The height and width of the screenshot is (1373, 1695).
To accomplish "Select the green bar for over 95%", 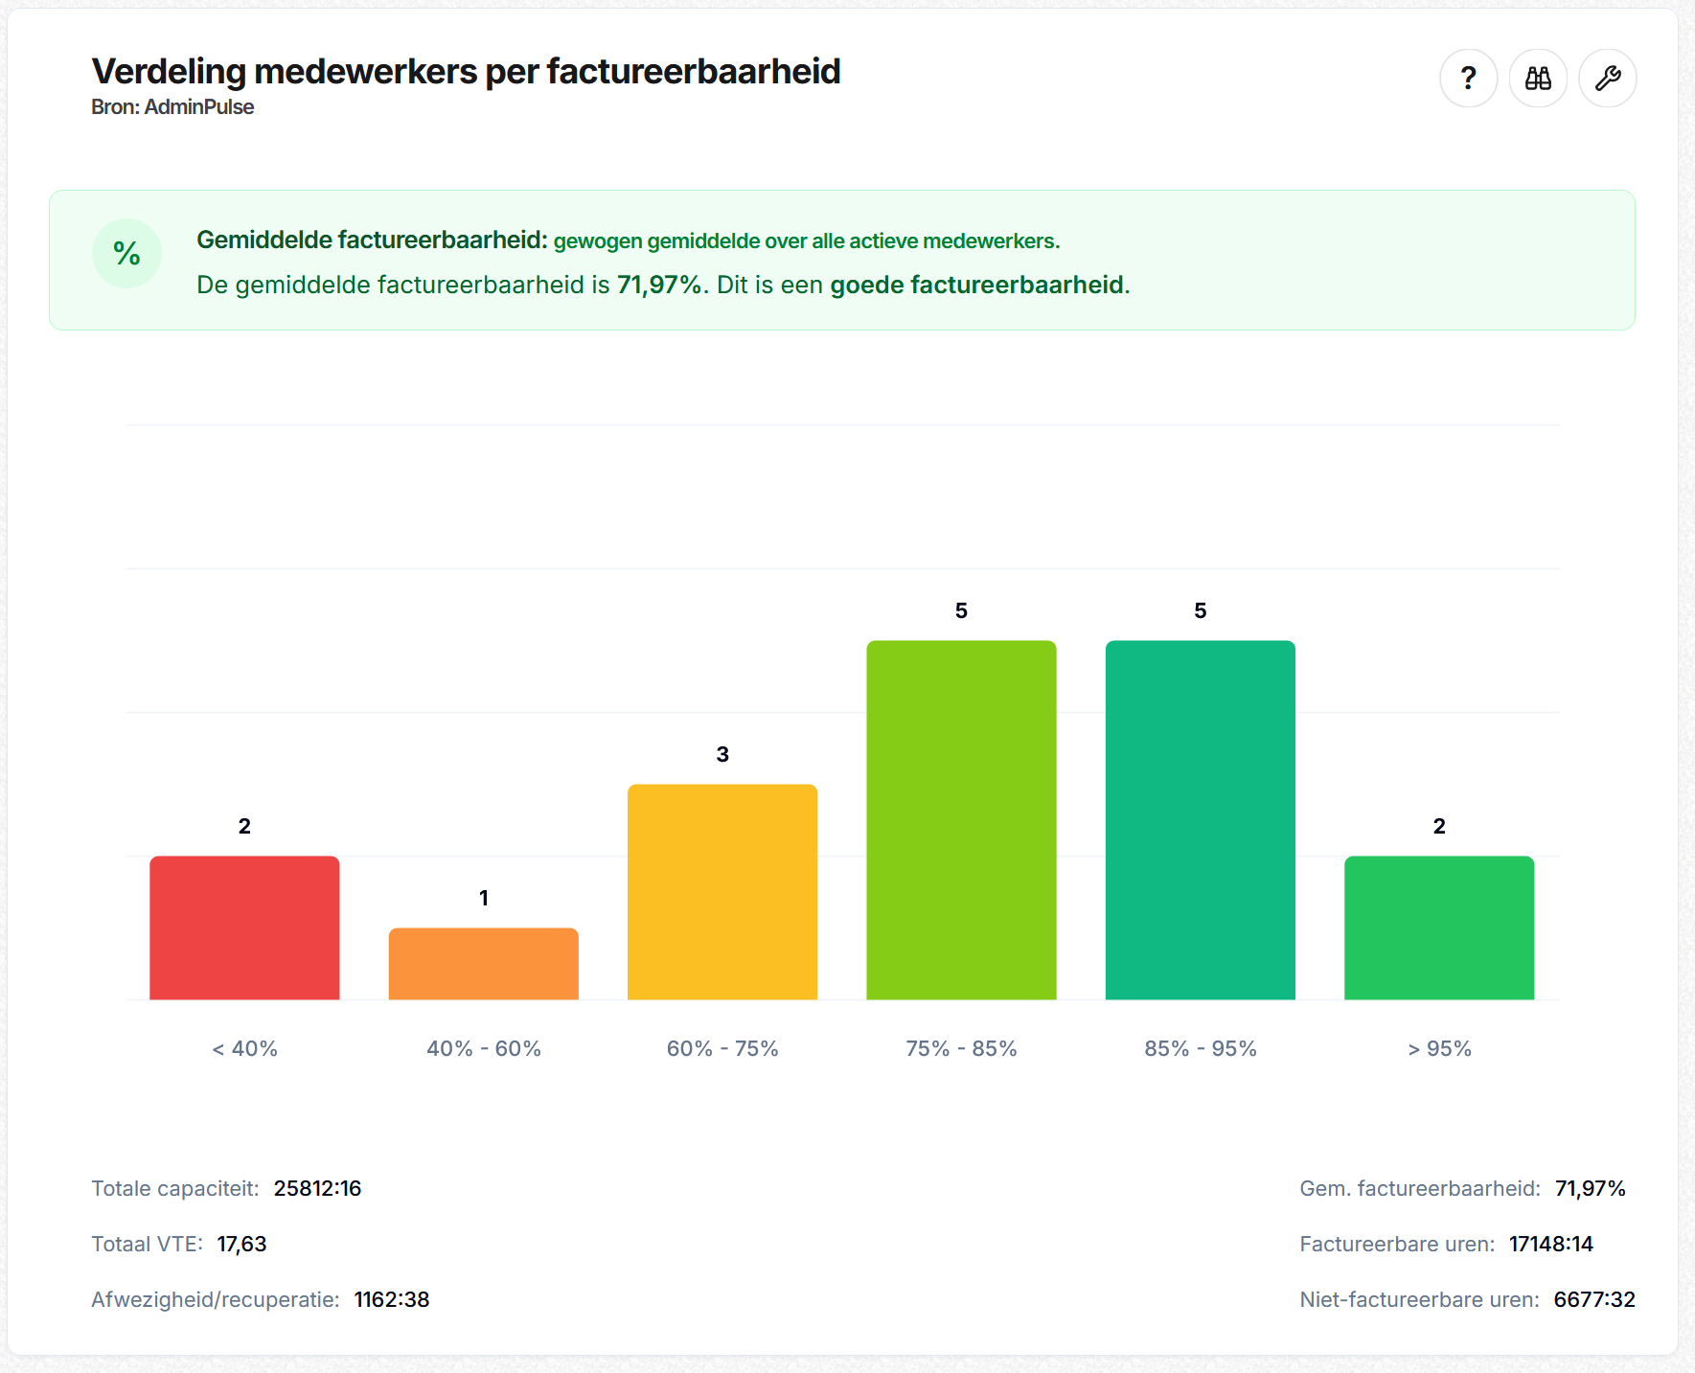I will 1438,927.
